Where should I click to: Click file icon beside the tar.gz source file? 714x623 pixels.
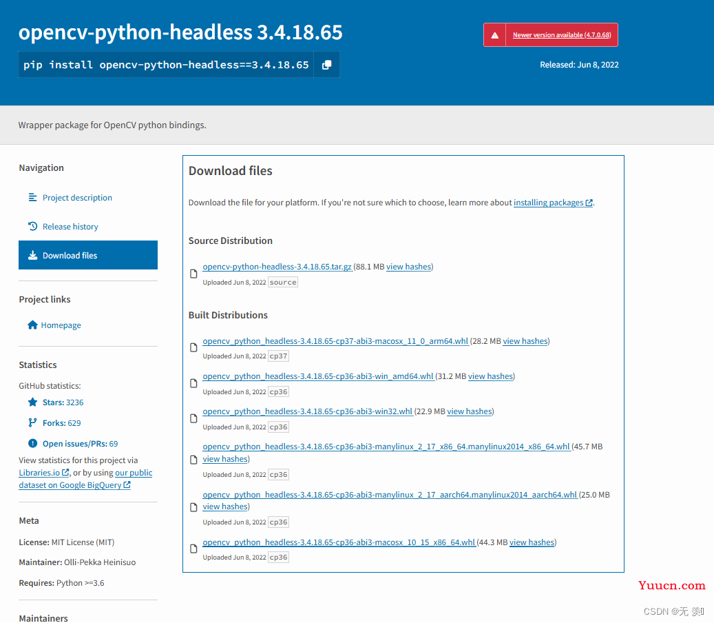pyautogui.click(x=193, y=274)
